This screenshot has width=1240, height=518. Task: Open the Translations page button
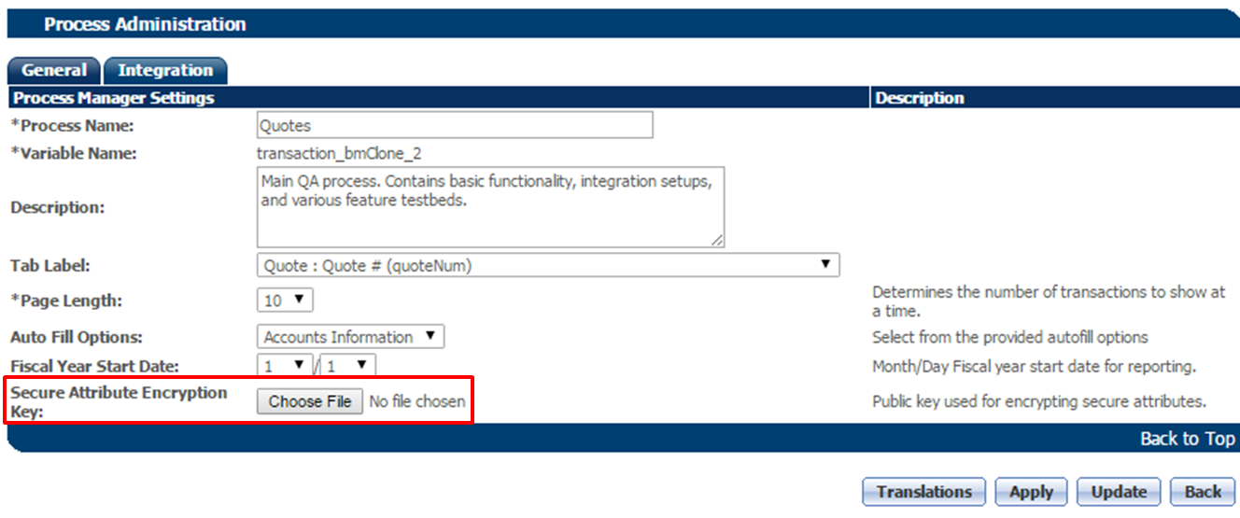[x=923, y=492]
